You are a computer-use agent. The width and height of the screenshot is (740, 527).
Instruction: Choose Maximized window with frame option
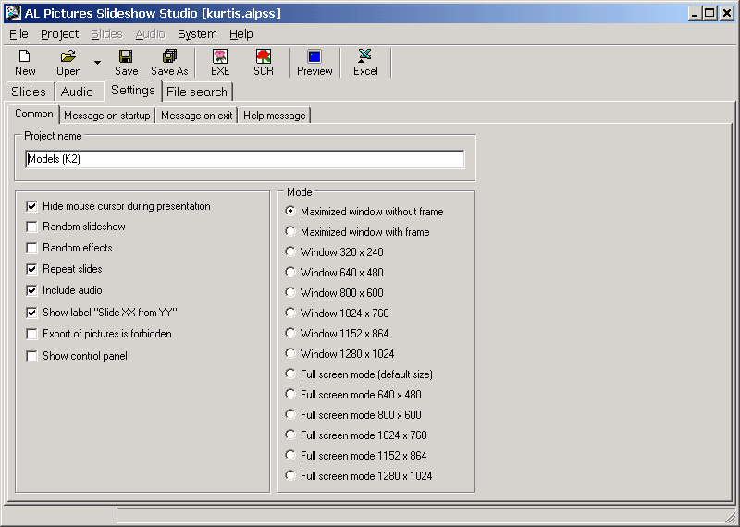(291, 232)
